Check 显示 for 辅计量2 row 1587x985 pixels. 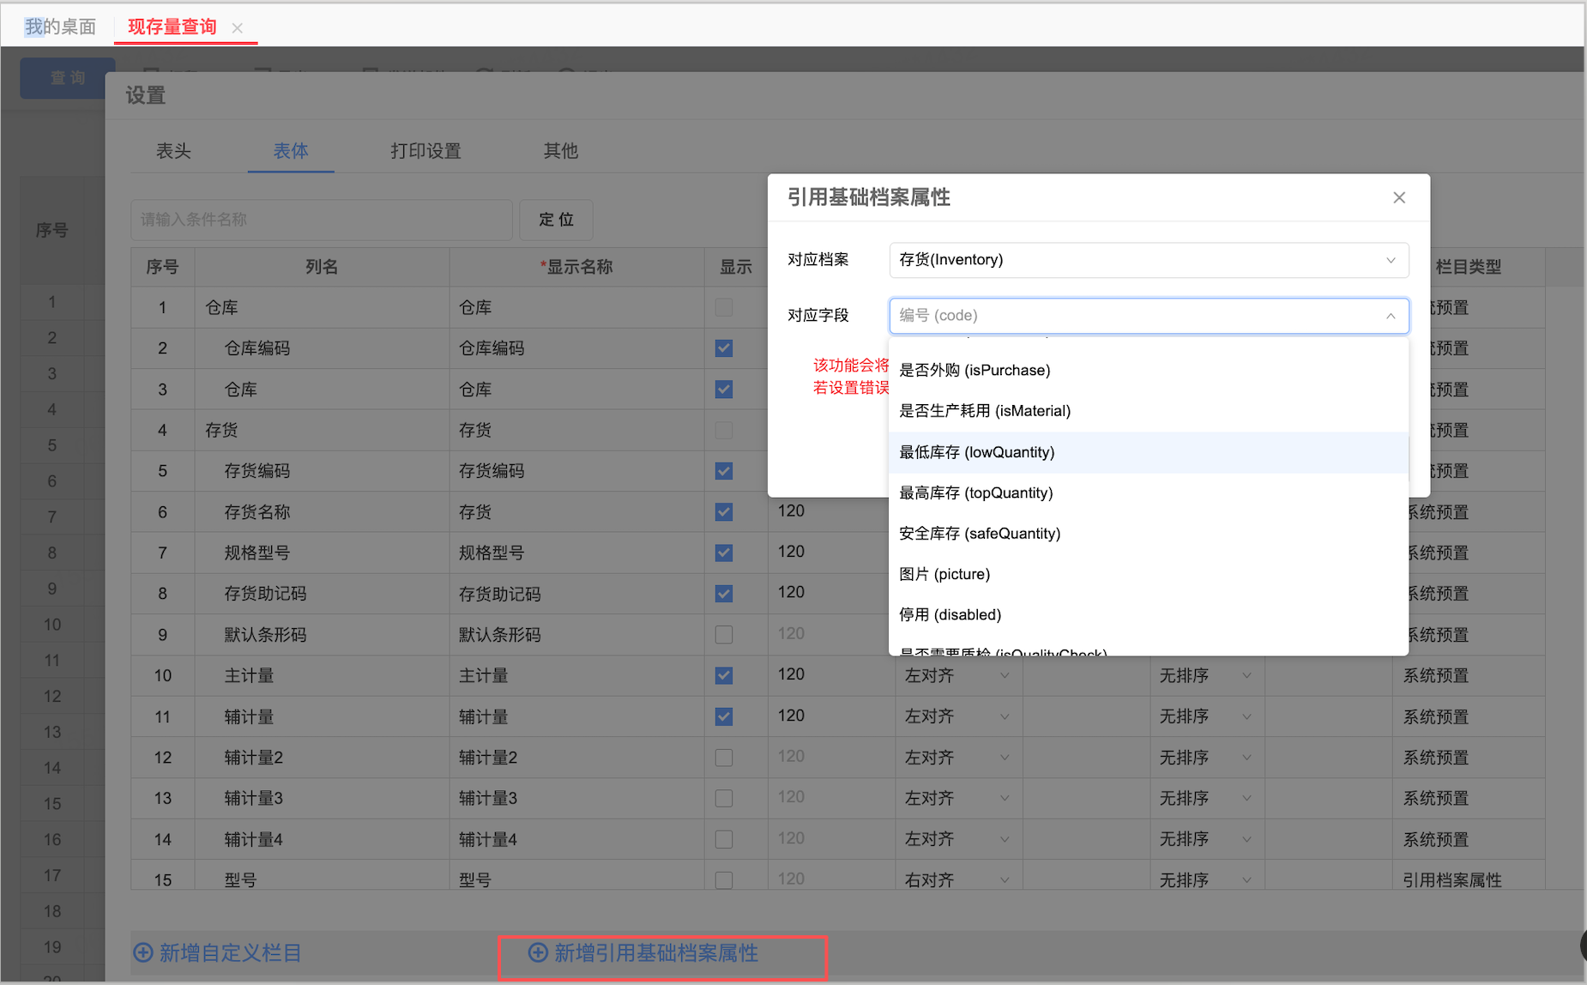(724, 758)
